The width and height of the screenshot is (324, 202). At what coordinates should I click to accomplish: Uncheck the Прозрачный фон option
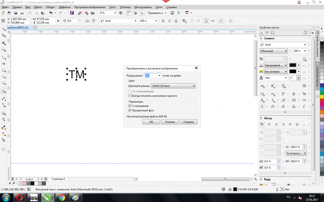(x=130, y=110)
